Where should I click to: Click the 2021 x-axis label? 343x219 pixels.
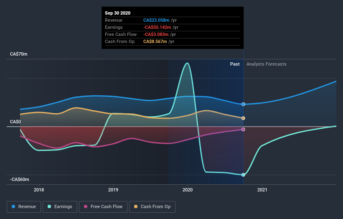(x=262, y=190)
